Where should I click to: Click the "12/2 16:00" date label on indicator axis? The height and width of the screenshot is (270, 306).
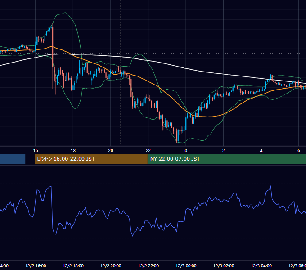coord(36,265)
